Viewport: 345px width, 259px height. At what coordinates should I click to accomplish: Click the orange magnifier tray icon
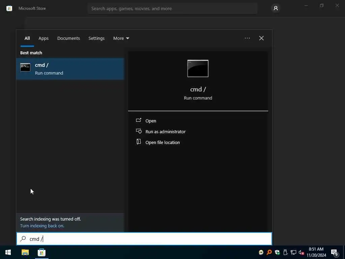[269, 252]
